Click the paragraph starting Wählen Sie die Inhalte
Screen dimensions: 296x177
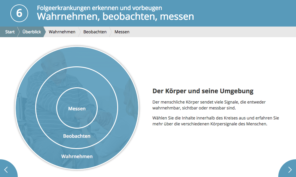tap(215, 121)
